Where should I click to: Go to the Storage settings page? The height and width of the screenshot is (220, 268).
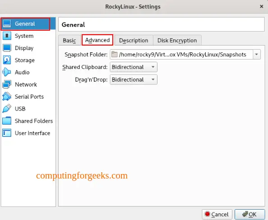[25, 60]
